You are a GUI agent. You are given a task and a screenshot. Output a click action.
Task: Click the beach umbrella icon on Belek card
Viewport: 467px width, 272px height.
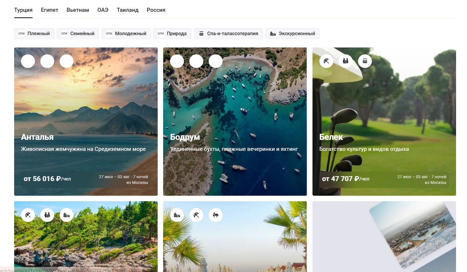[326, 61]
